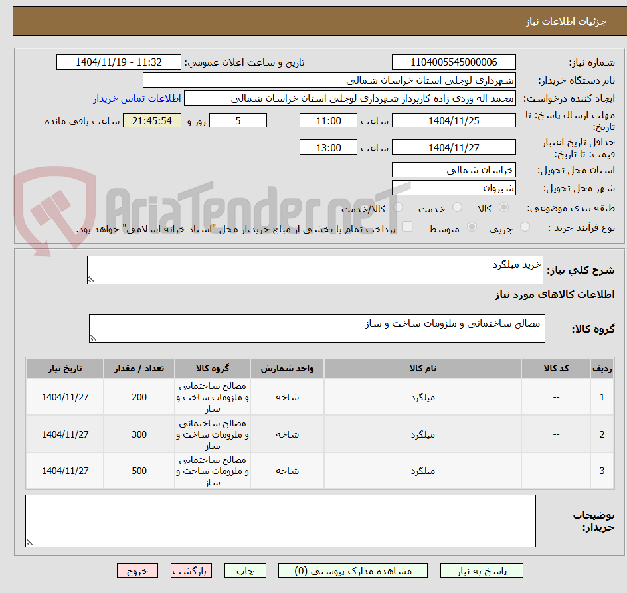Image resolution: width=627 pixels, height=593 pixels.
Task: Click the اطلاعات کالاهای مورد نیاز heading
Action: pyautogui.click(x=555, y=295)
